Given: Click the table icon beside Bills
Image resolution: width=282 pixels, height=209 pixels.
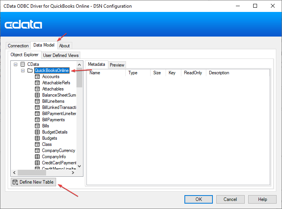Looking at the screenshot, I should click(x=37, y=126).
